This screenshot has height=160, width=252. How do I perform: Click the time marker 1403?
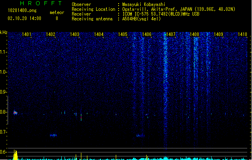[x=75, y=34]
